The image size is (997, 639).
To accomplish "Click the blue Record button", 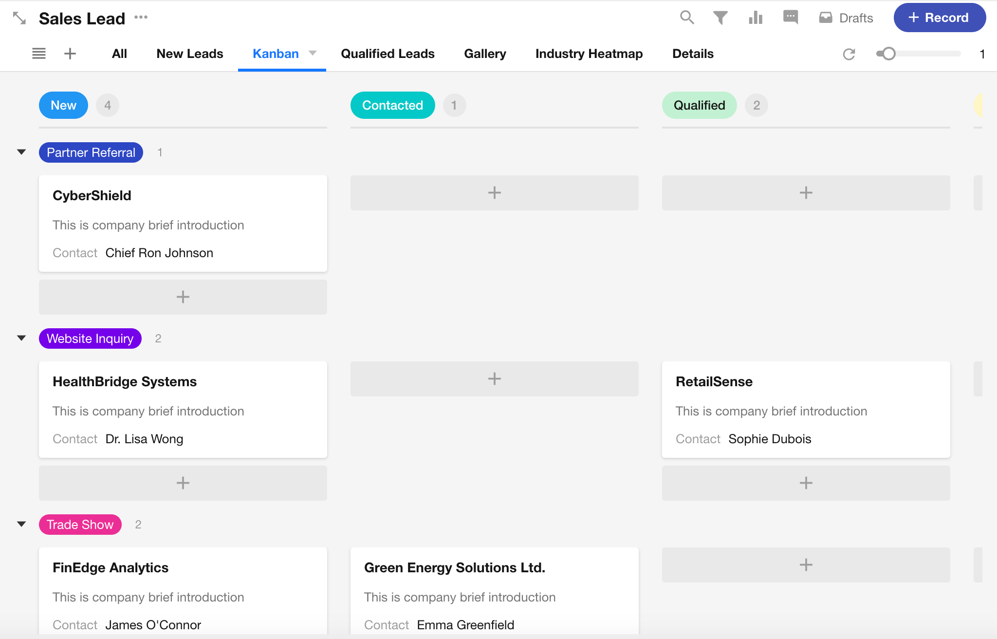I will [x=940, y=18].
